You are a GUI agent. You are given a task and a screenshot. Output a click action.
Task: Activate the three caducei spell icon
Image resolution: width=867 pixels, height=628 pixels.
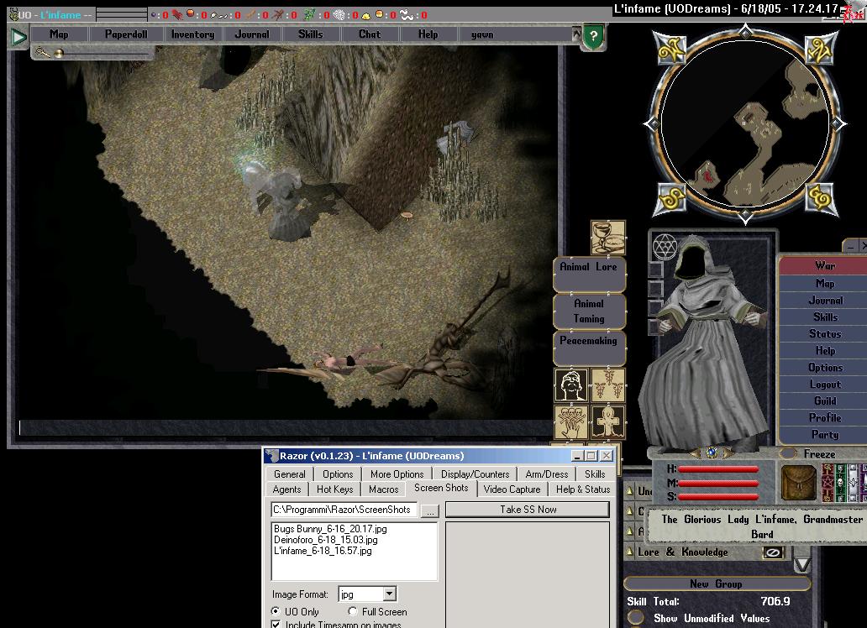pos(607,385)
